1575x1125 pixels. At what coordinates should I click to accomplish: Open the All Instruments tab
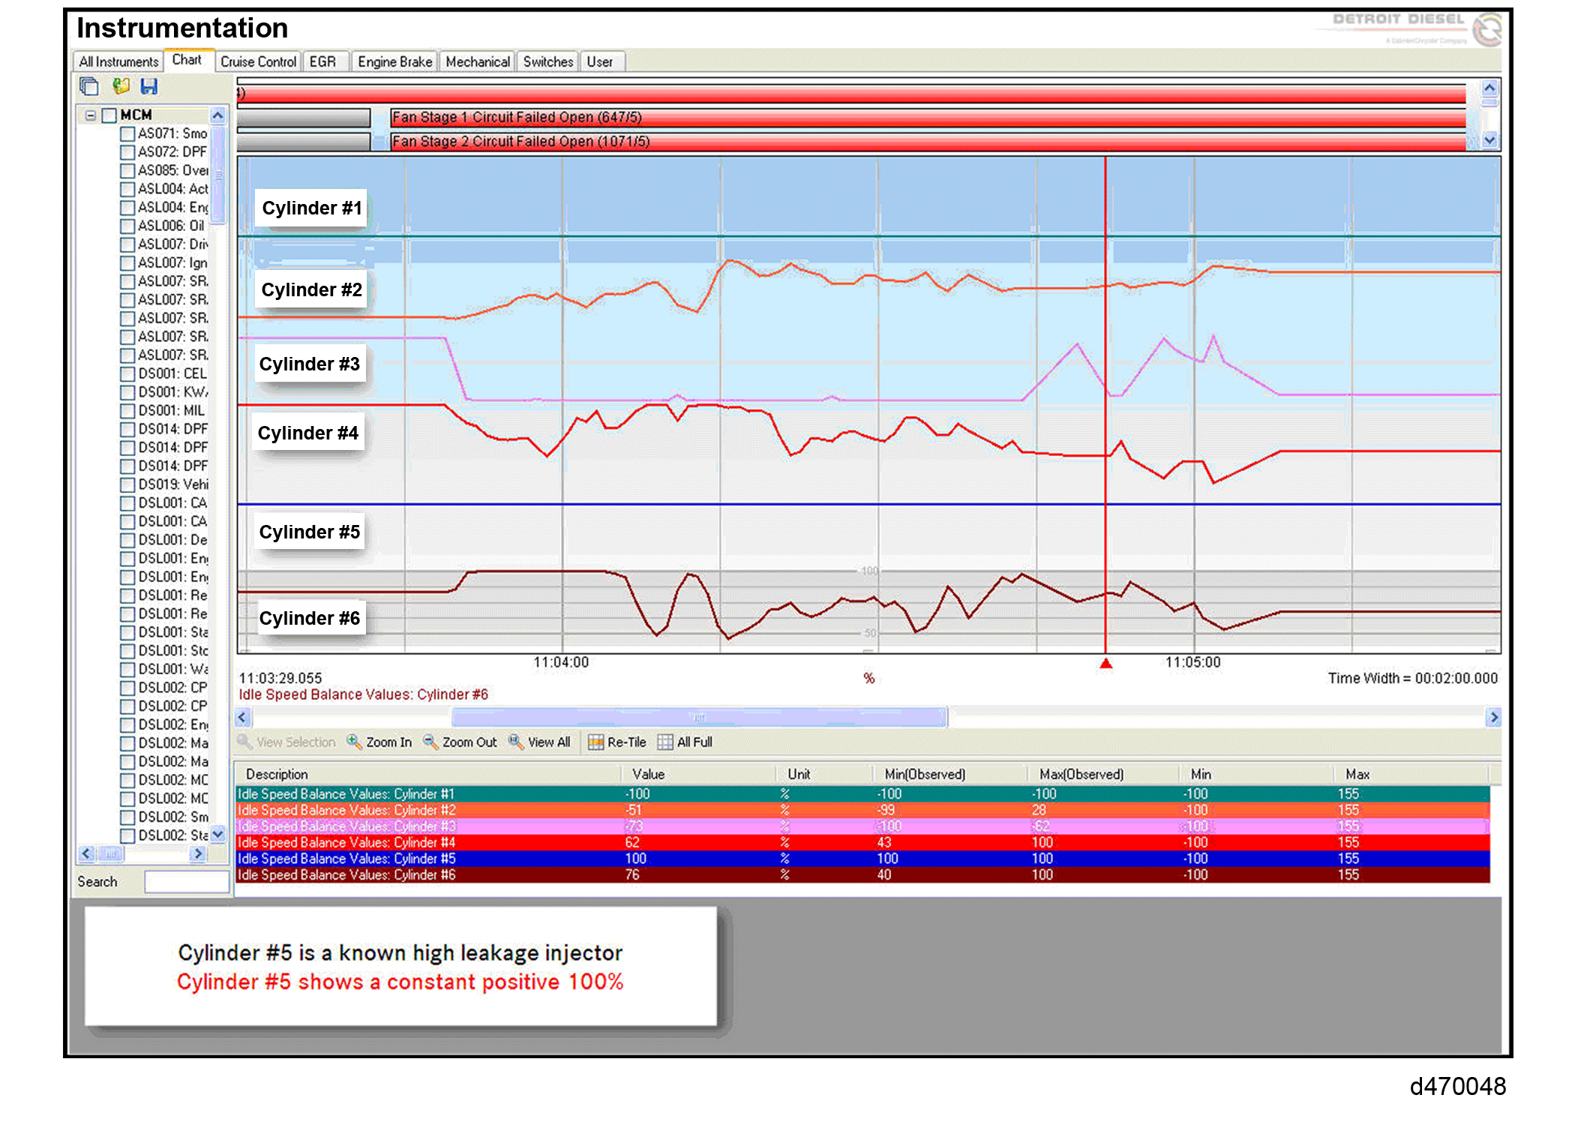pos(118,61)
